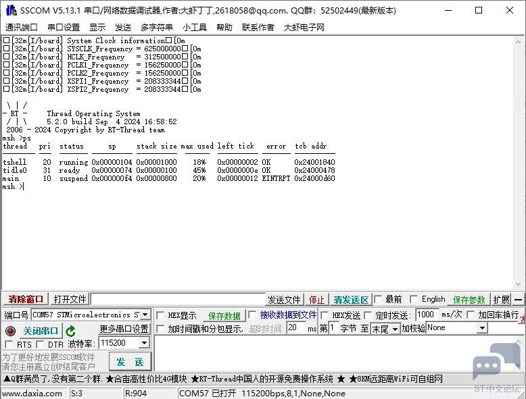Viewport: 526px width, 399px height.
Task: Open the 联系作者 menu
Action: click(258, 28)
